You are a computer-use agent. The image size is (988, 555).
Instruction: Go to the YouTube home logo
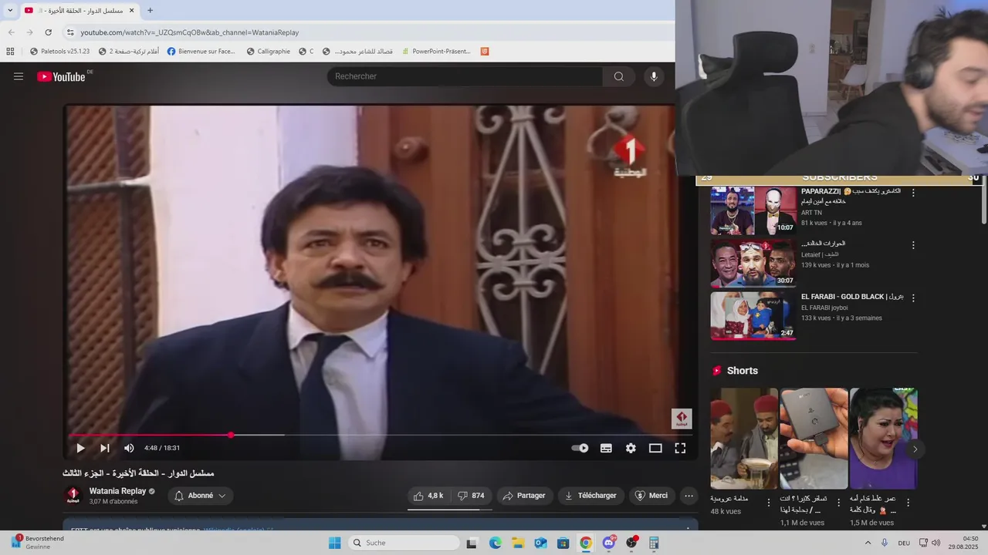point(61,76)
